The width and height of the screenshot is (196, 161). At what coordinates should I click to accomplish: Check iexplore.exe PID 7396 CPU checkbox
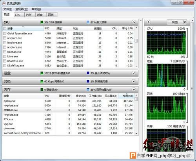tap(5, 47)
